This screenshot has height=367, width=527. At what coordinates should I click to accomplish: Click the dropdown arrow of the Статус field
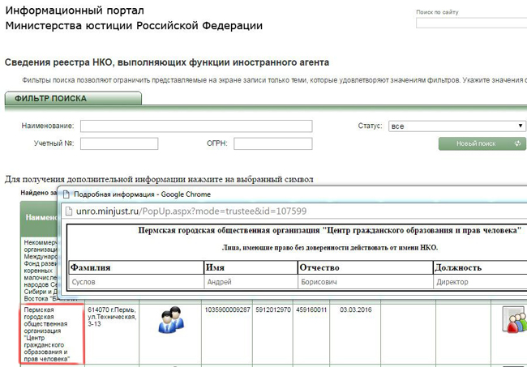521,126
